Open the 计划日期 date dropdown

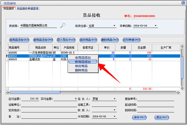(x=115, y=116)
